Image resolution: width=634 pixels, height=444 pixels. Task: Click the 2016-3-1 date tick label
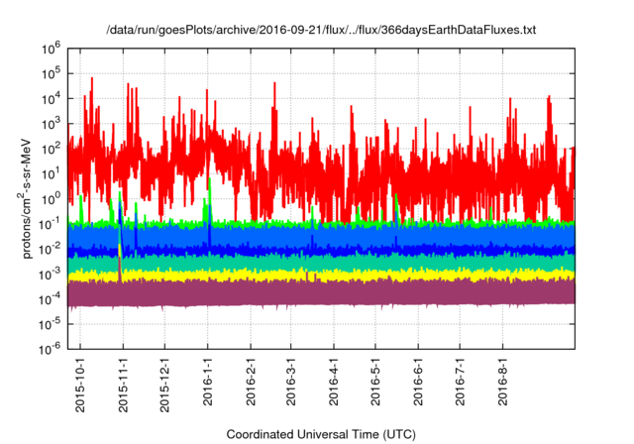[x=290, y=382]
